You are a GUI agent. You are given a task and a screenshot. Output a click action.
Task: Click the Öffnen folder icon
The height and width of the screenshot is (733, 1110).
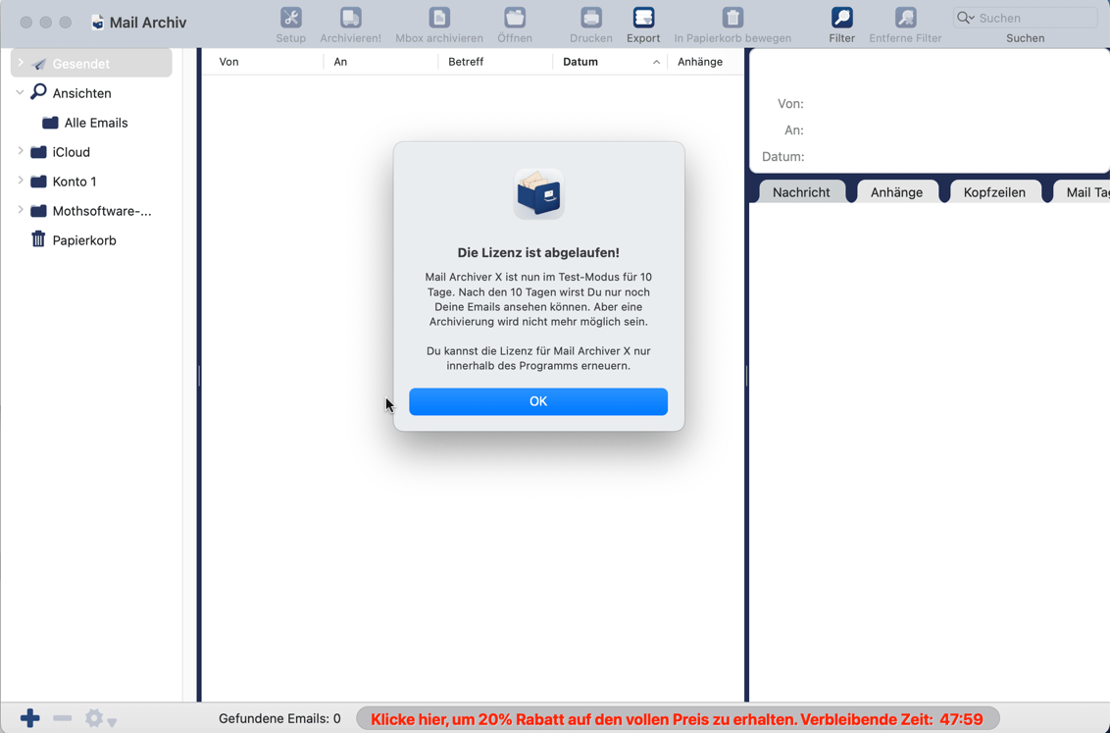514,19
